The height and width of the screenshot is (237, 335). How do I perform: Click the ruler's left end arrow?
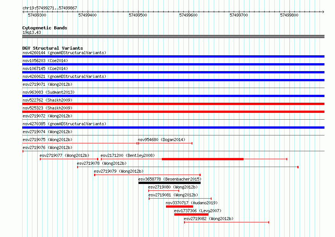pyautogui.click(x=23, y=12)
